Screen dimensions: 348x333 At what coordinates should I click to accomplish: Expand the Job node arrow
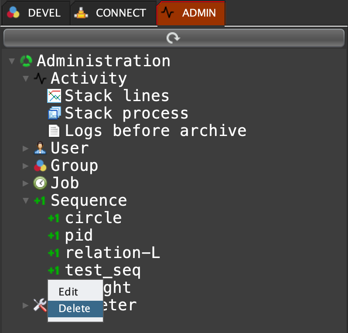(x=26, y=183)
